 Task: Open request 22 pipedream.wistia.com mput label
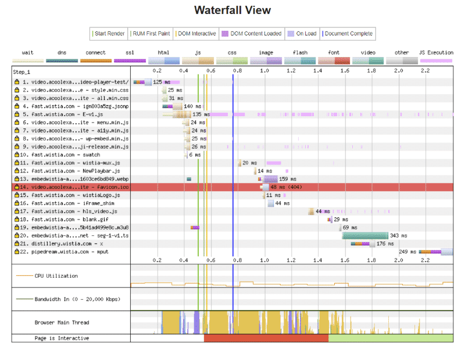coord(64,252)
